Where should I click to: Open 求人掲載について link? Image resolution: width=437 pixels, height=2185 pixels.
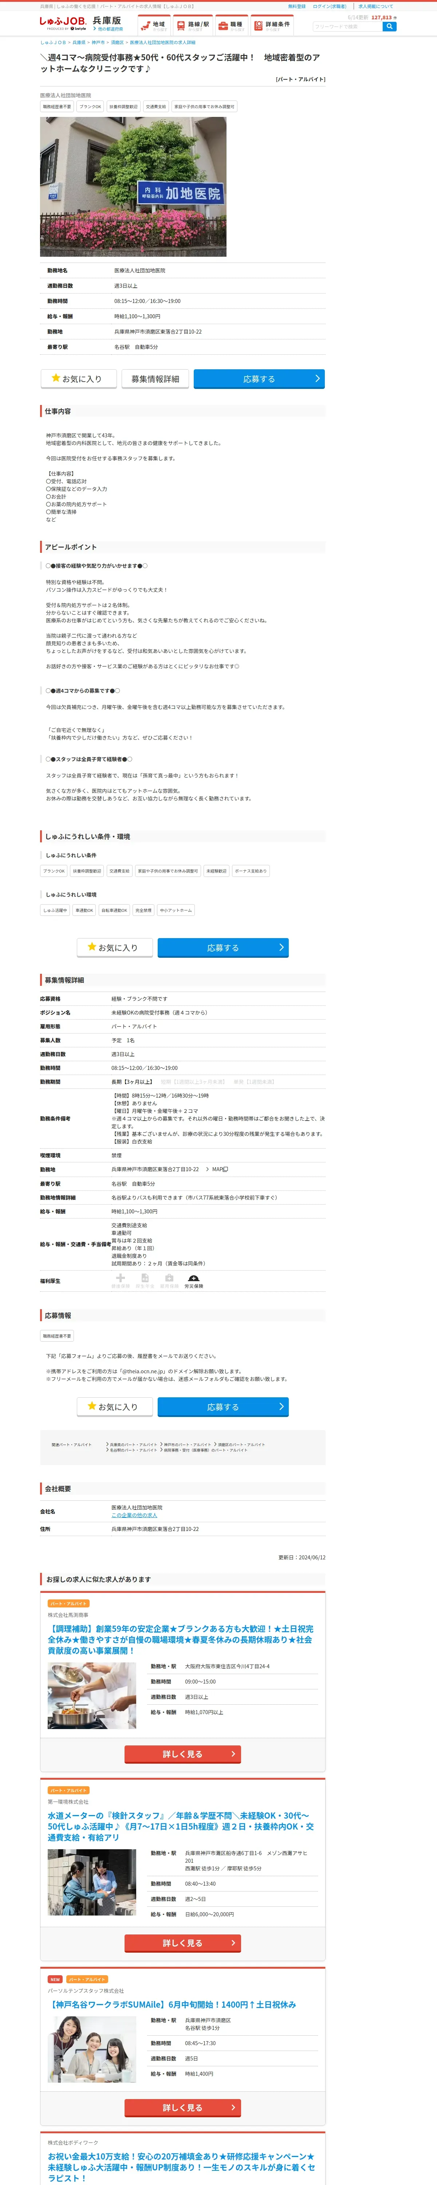(x=375, y=6)
